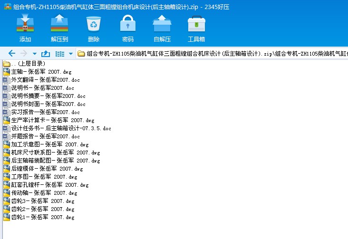Viewport: 348px width, 239px height.
Task: Click the dwg icon beside 加工示意图 file
Action: click(x=7, y=144)
